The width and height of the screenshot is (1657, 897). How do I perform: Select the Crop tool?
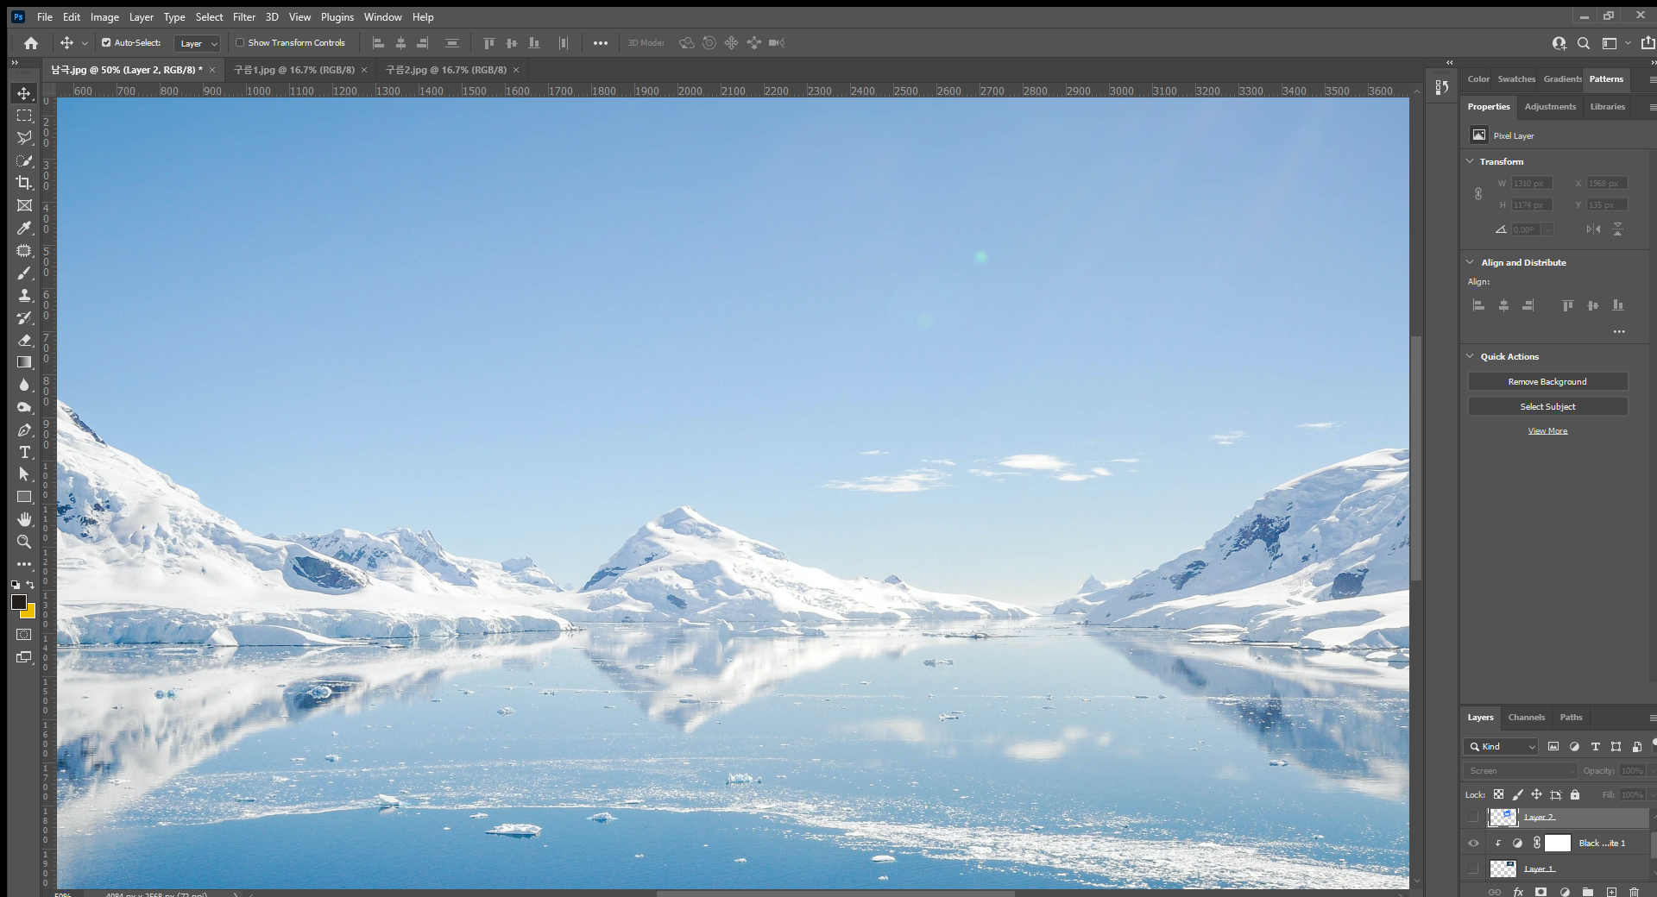click(x=24, y=183)
